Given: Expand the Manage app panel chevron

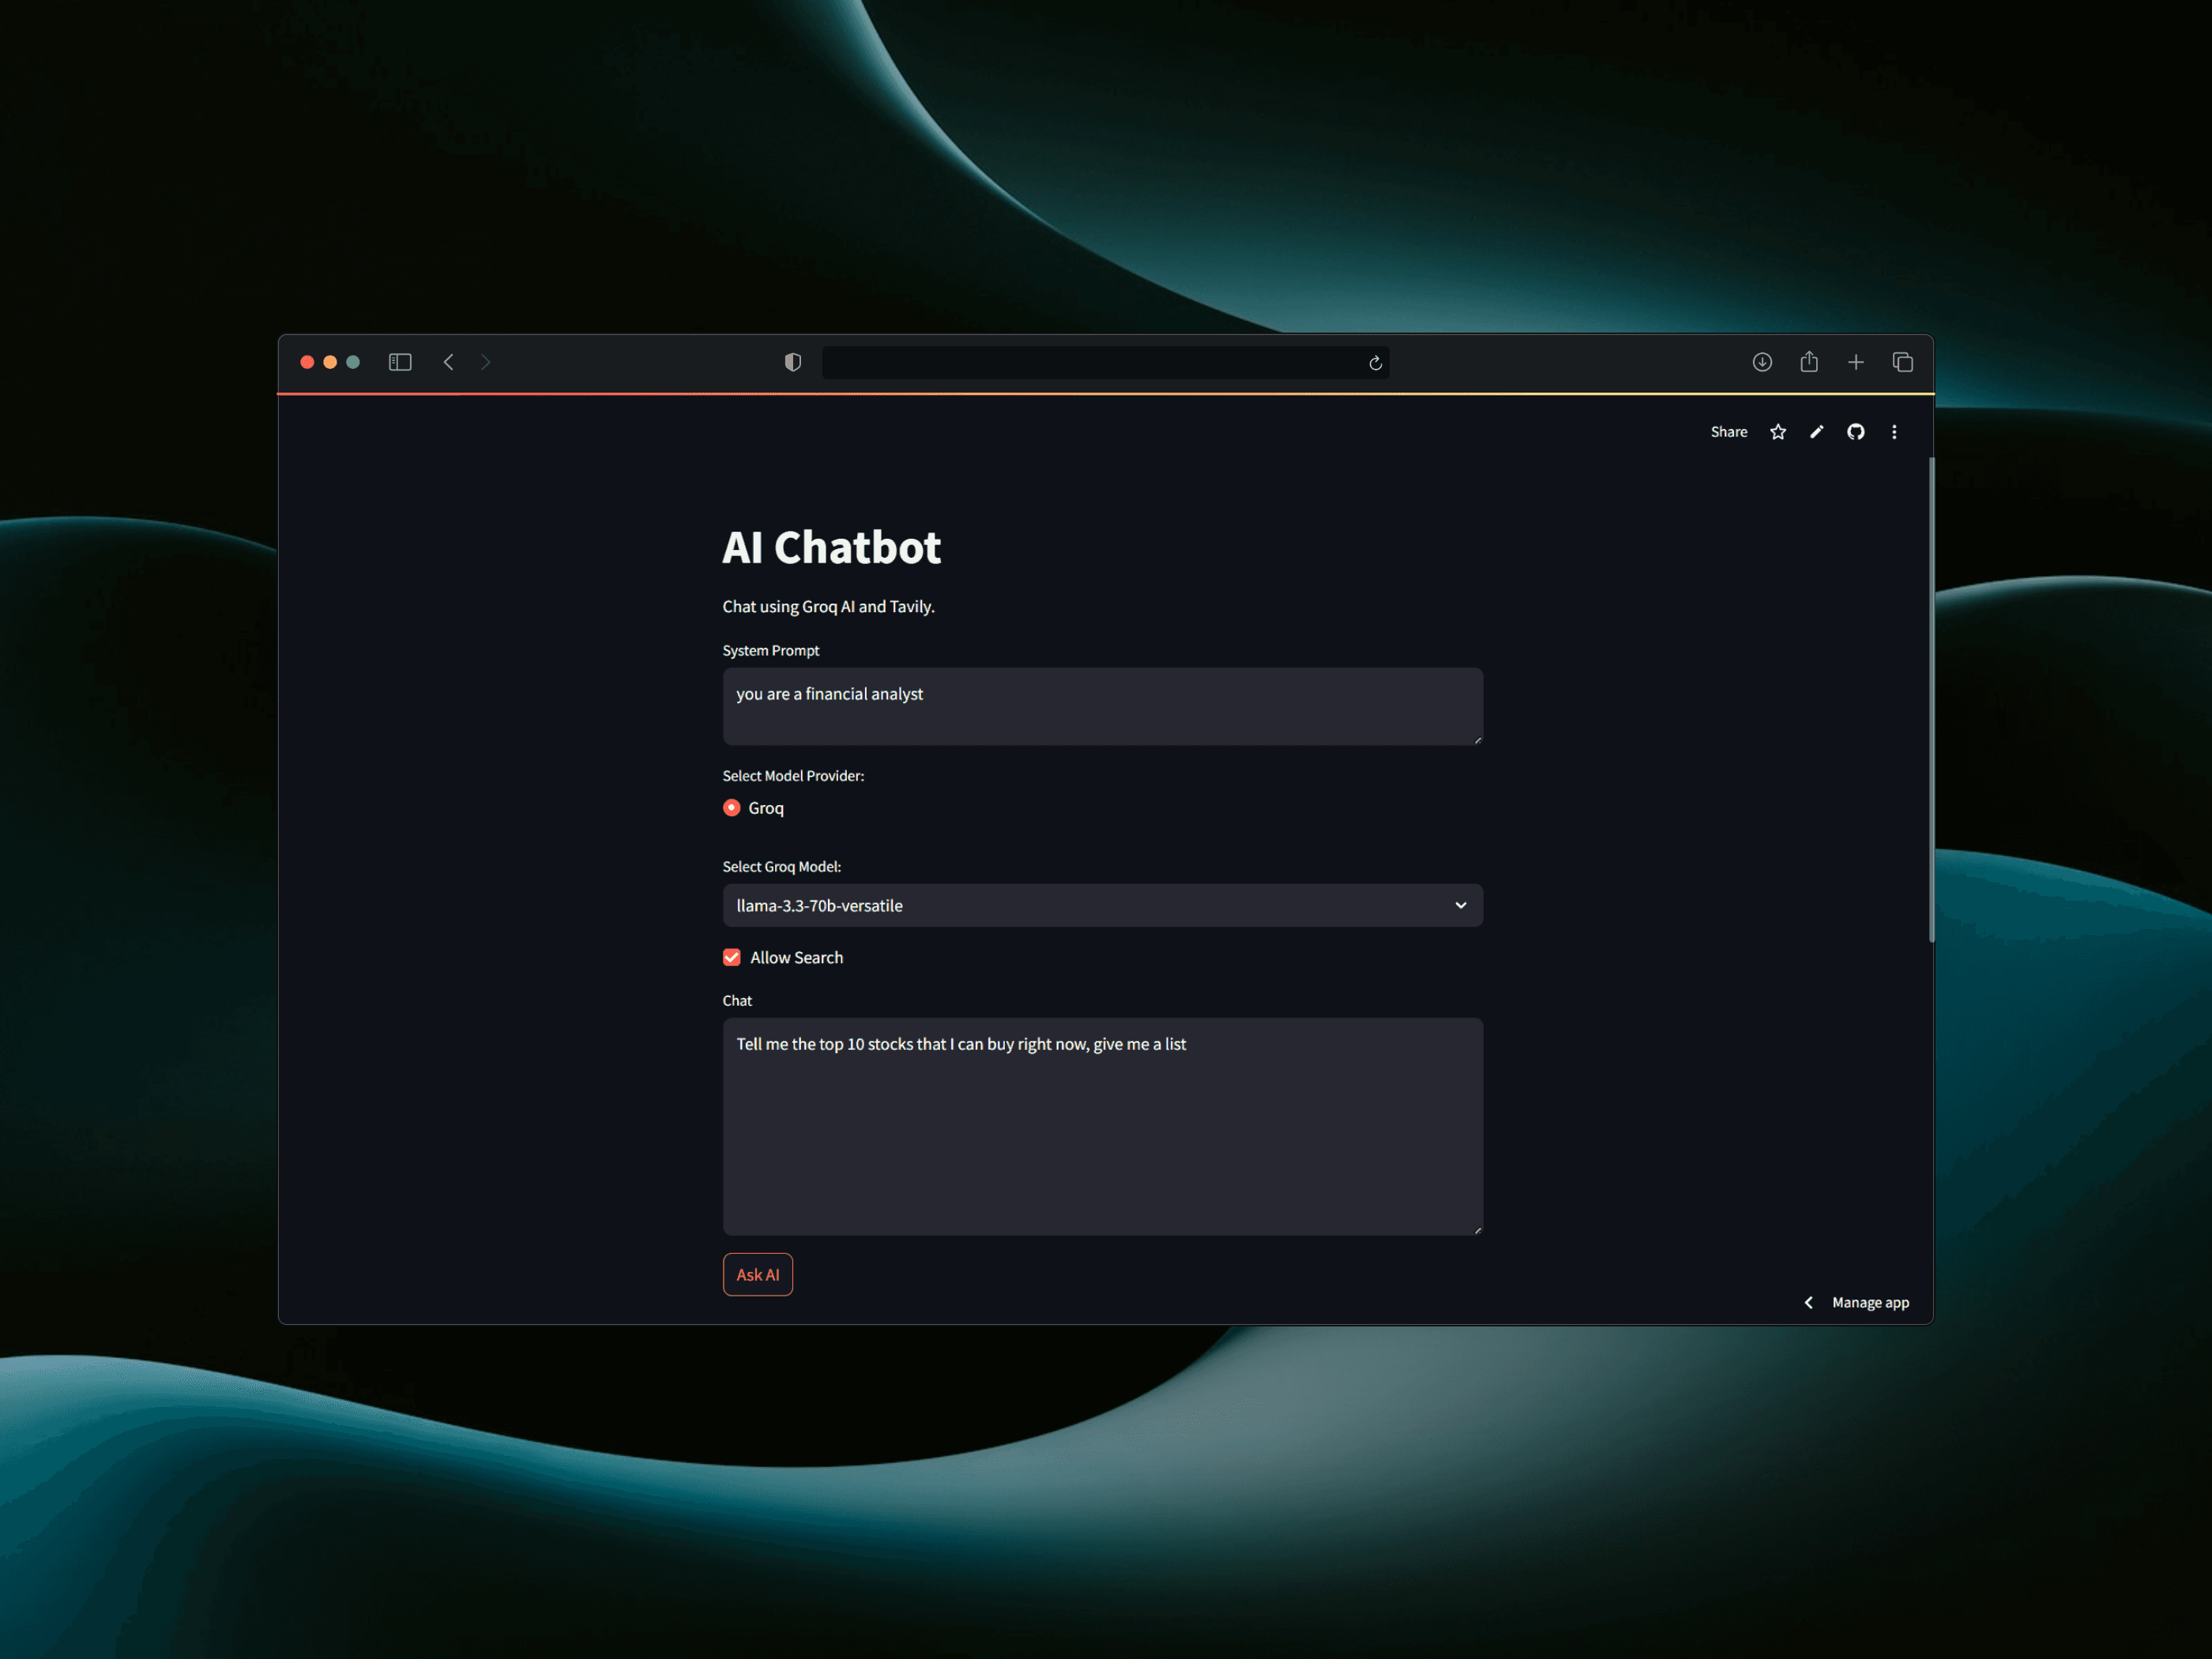Looking at the screenshot, I should tap(1808, 1302).
